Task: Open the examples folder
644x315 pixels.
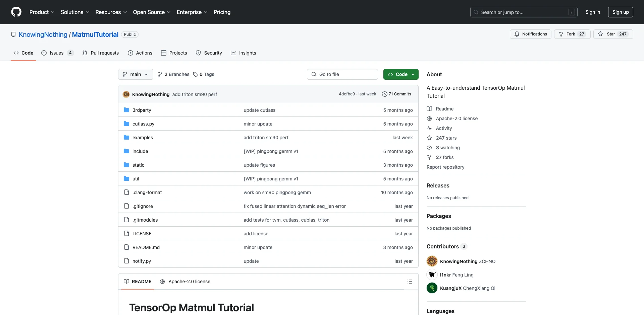Action: click(143, 138)
